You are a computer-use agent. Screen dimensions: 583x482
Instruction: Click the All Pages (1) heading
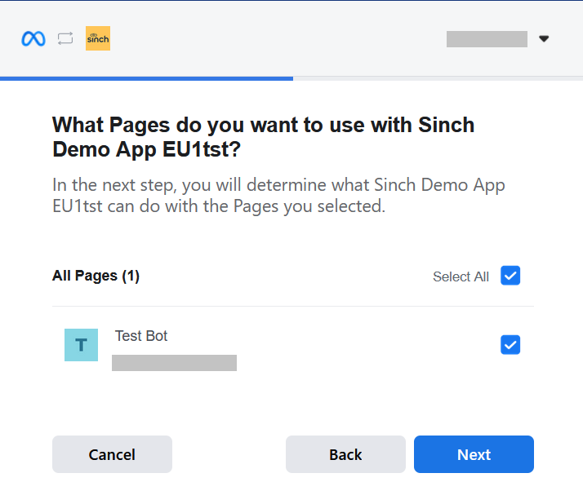coord(96,276)
